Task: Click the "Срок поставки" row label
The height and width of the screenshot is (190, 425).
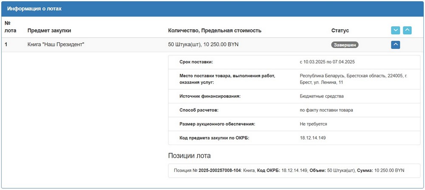Action: coord(196,62)
